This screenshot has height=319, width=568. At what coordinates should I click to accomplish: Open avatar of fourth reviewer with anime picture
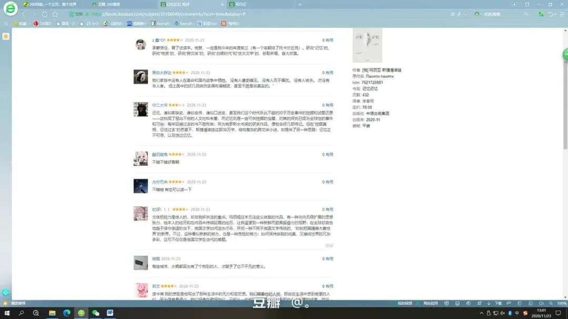(x=140, y=159)
